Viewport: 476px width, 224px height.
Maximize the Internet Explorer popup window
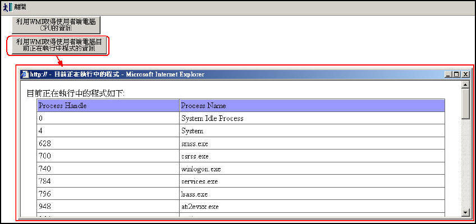point(455,74)
